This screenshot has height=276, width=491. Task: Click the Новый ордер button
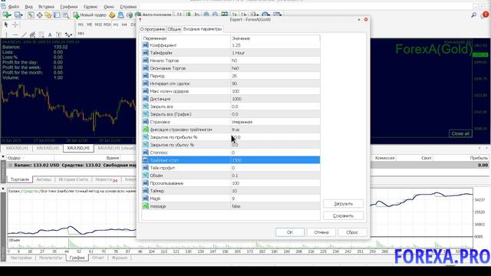90,15
